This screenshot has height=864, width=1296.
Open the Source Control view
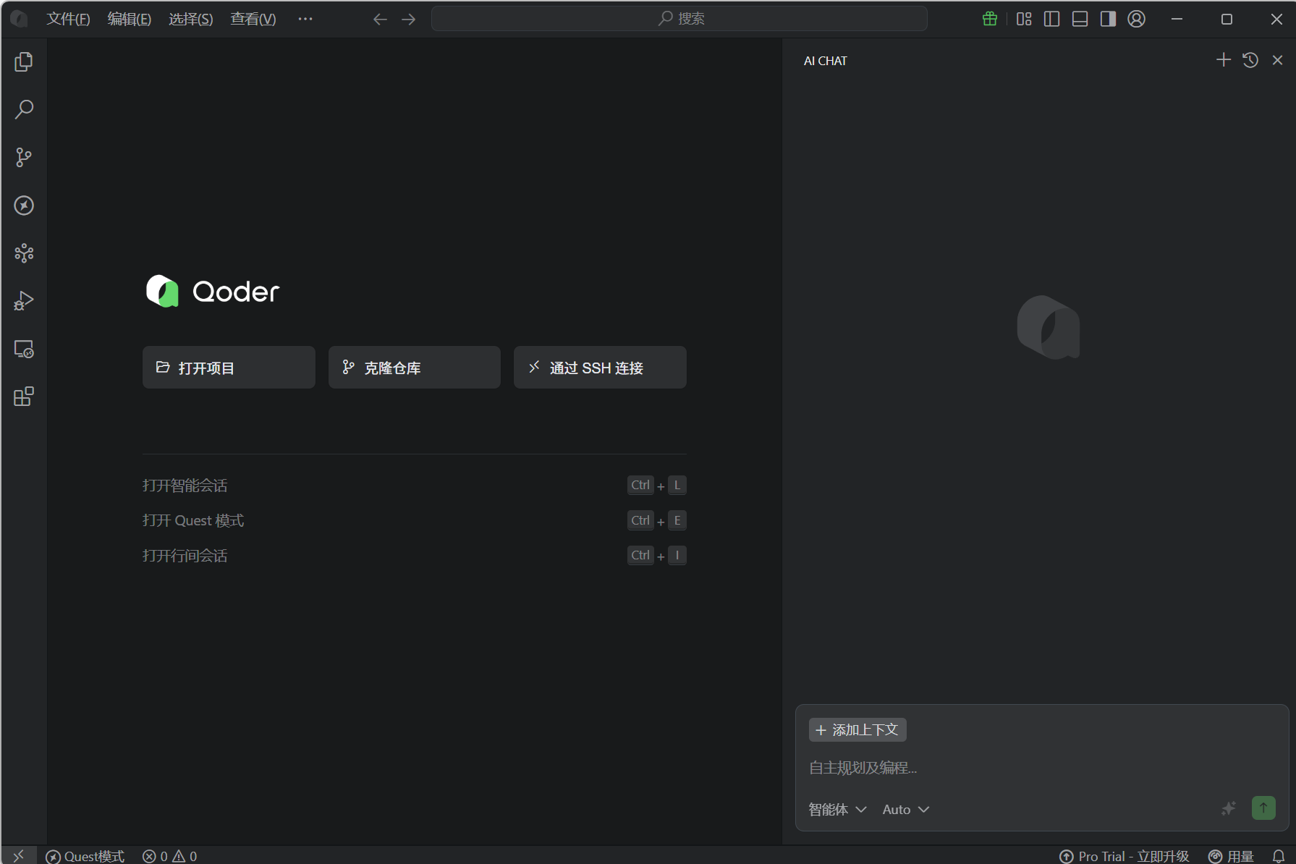(24, 157)
